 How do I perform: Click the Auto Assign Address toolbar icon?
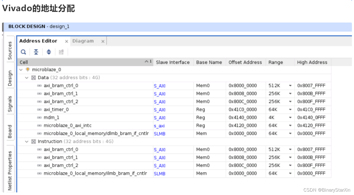click(61, 52)
